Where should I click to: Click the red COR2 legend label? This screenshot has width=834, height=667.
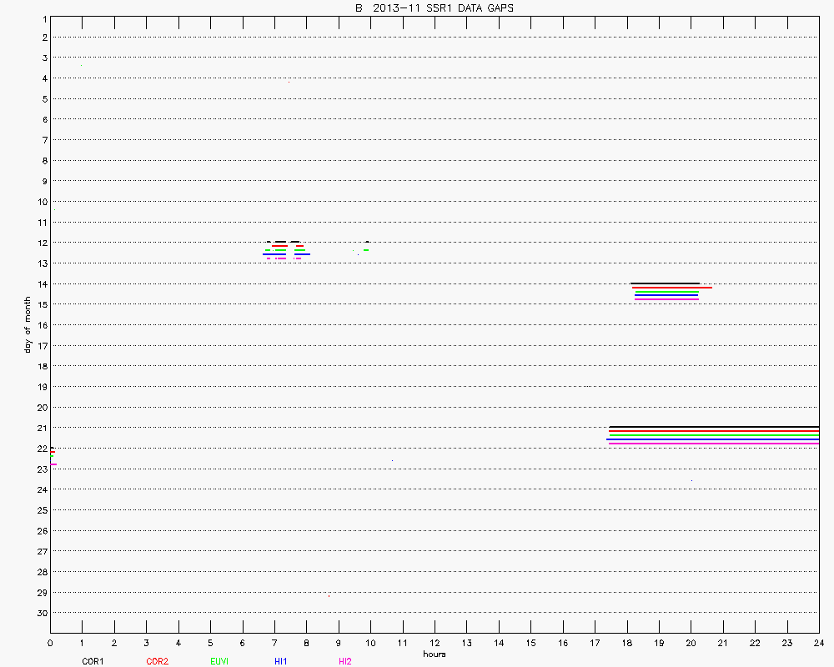point(157,661)
